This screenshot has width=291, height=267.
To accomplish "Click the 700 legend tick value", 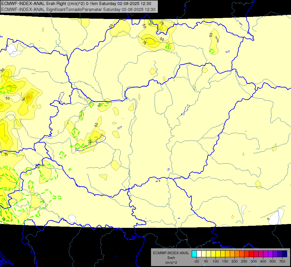I will point(282,261).
